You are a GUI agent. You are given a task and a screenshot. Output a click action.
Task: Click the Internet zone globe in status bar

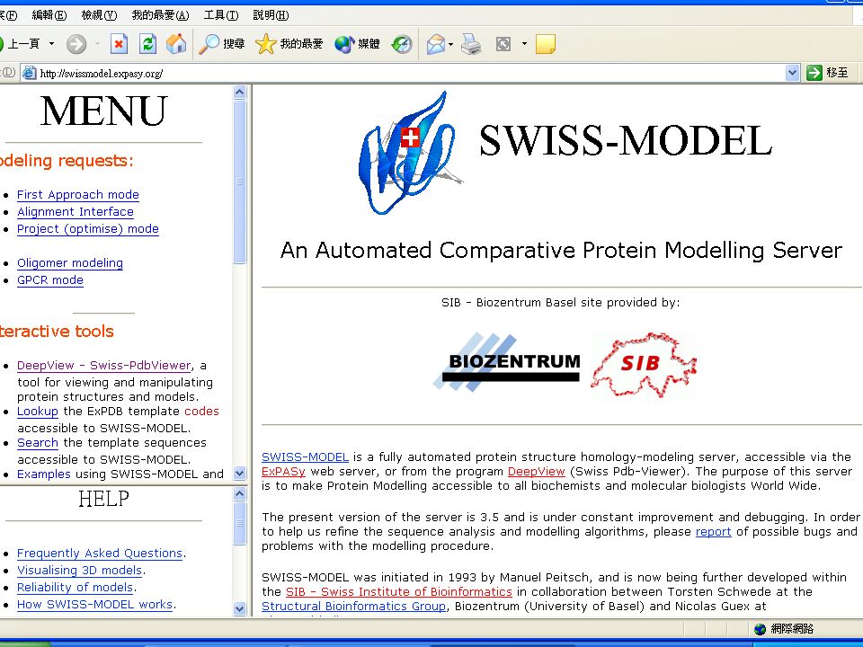761,629
